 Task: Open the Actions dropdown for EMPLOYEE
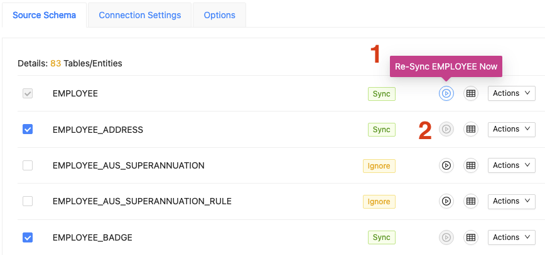click(x=511, y=94)
